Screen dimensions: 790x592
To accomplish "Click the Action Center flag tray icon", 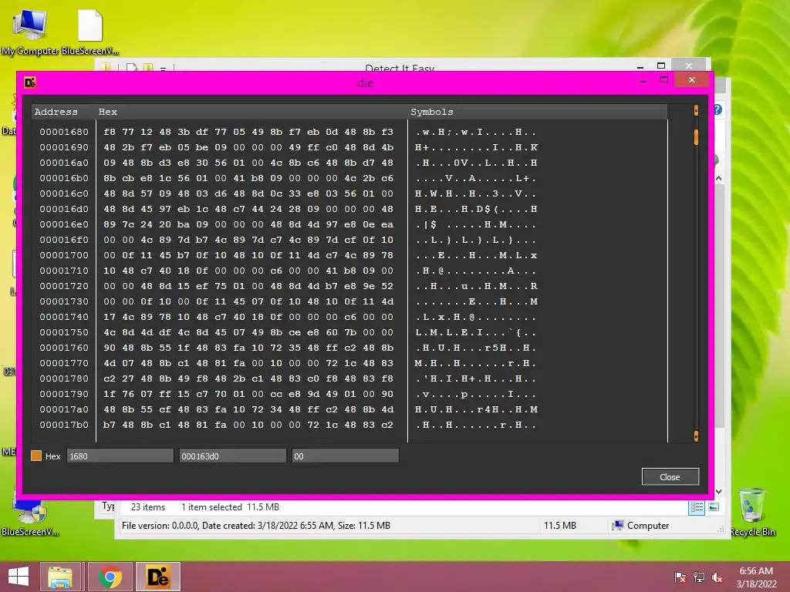I will pyautogui.click(x=680, y=577).
